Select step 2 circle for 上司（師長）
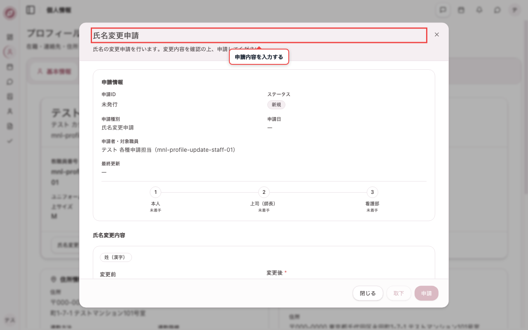528x330 pixels. pos(264,192)
